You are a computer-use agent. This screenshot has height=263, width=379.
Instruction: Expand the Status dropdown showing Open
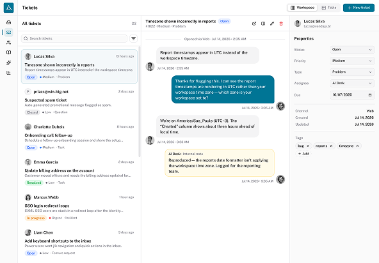pyautogui.click(x=352, y=50)
